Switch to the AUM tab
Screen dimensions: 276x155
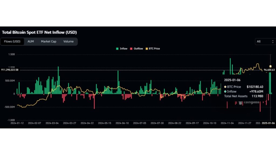point(31,41)
